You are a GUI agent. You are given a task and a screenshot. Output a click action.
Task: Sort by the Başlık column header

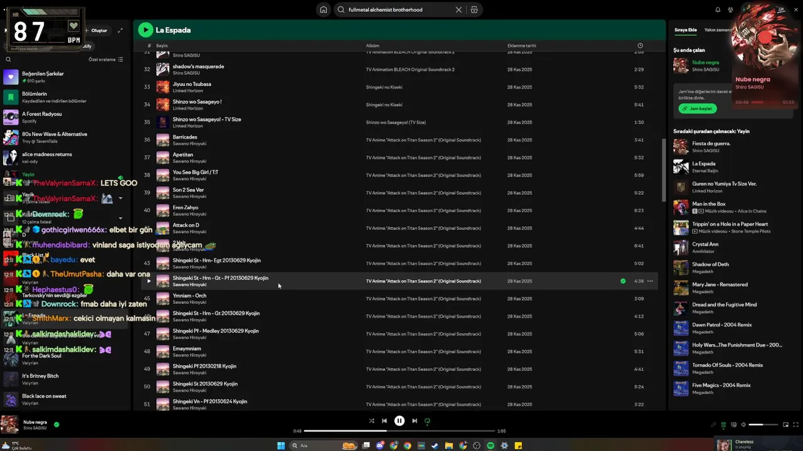coord(162,46)
